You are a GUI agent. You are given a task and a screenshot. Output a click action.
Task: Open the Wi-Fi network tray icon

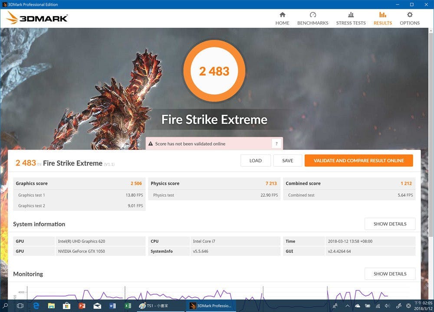(x=378, y=305)
